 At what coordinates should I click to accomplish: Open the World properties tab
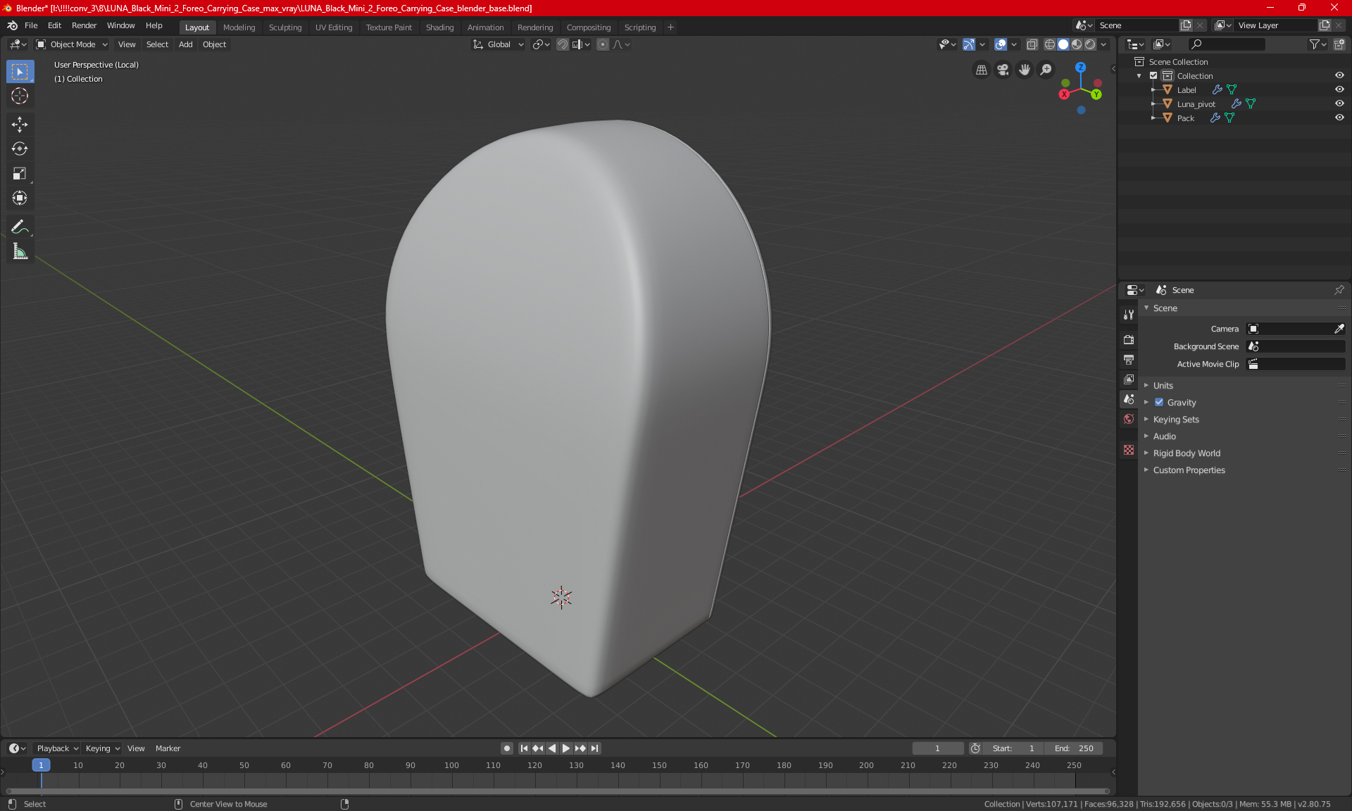click(1129, 419)
